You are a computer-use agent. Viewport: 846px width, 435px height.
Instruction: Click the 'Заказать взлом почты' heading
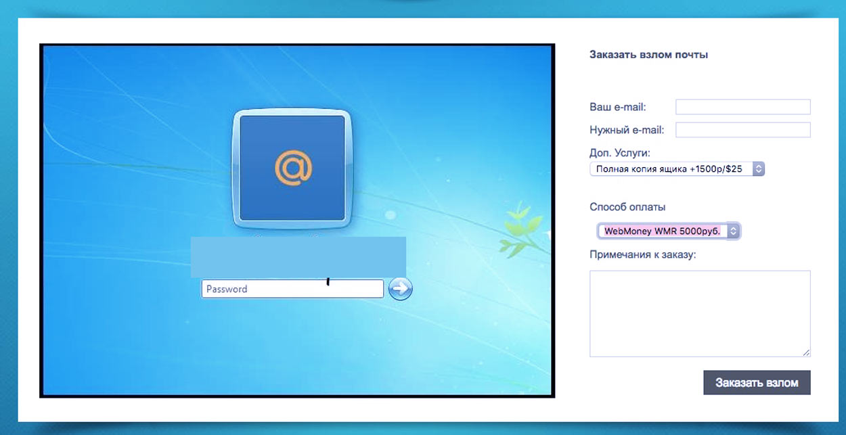coord(648,55)
